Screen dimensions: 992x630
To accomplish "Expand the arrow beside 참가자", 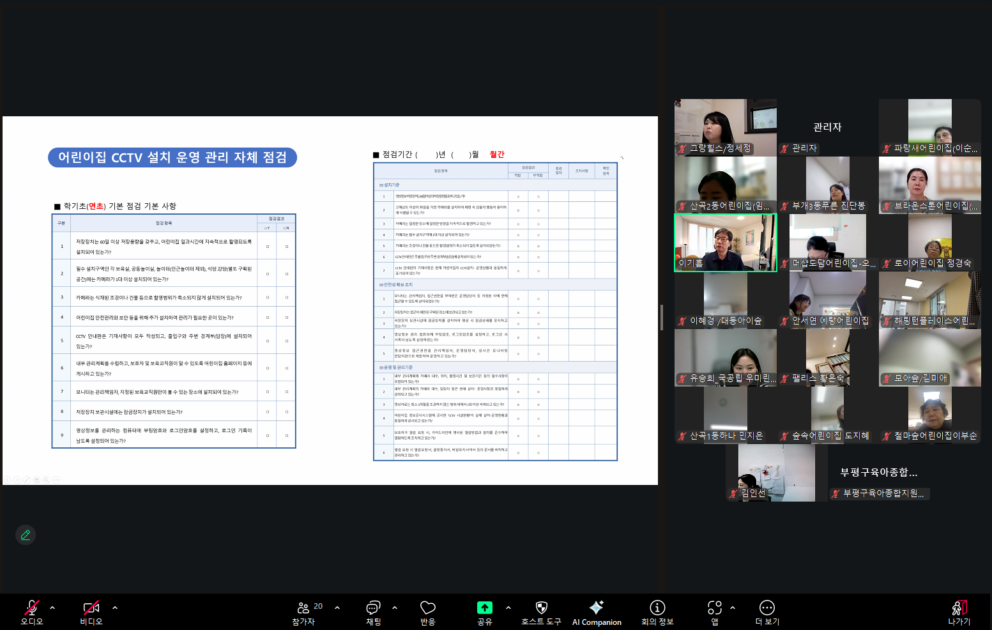I will click(337, 608).
